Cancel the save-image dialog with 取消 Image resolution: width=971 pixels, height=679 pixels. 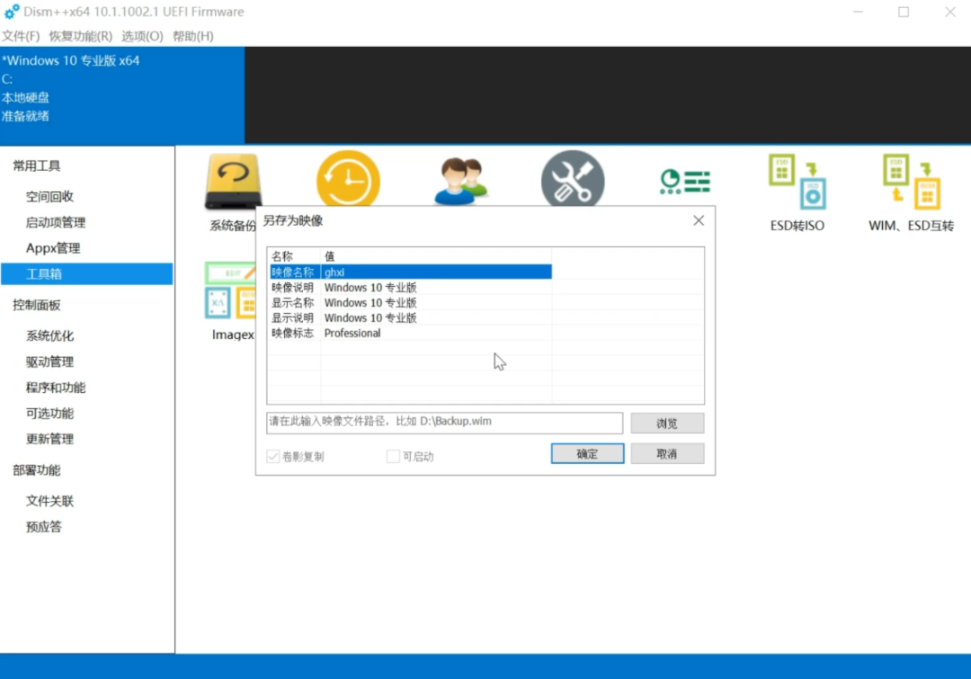pyautogui.click(x=666, y=454)
